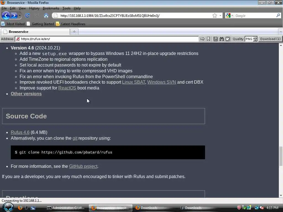
Task: Click the Switch between windows quick launch icon
Action: point(33,208)
